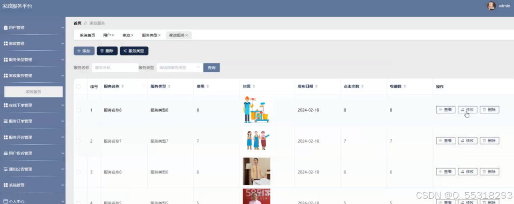Click the admin avatar picture

point(491,6)
